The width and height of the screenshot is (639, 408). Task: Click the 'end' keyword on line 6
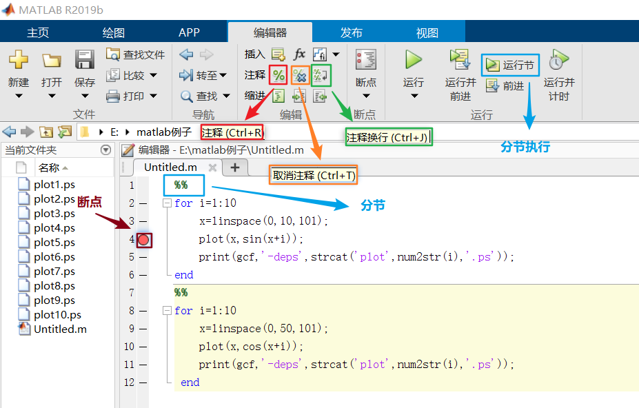coord(184,275)
